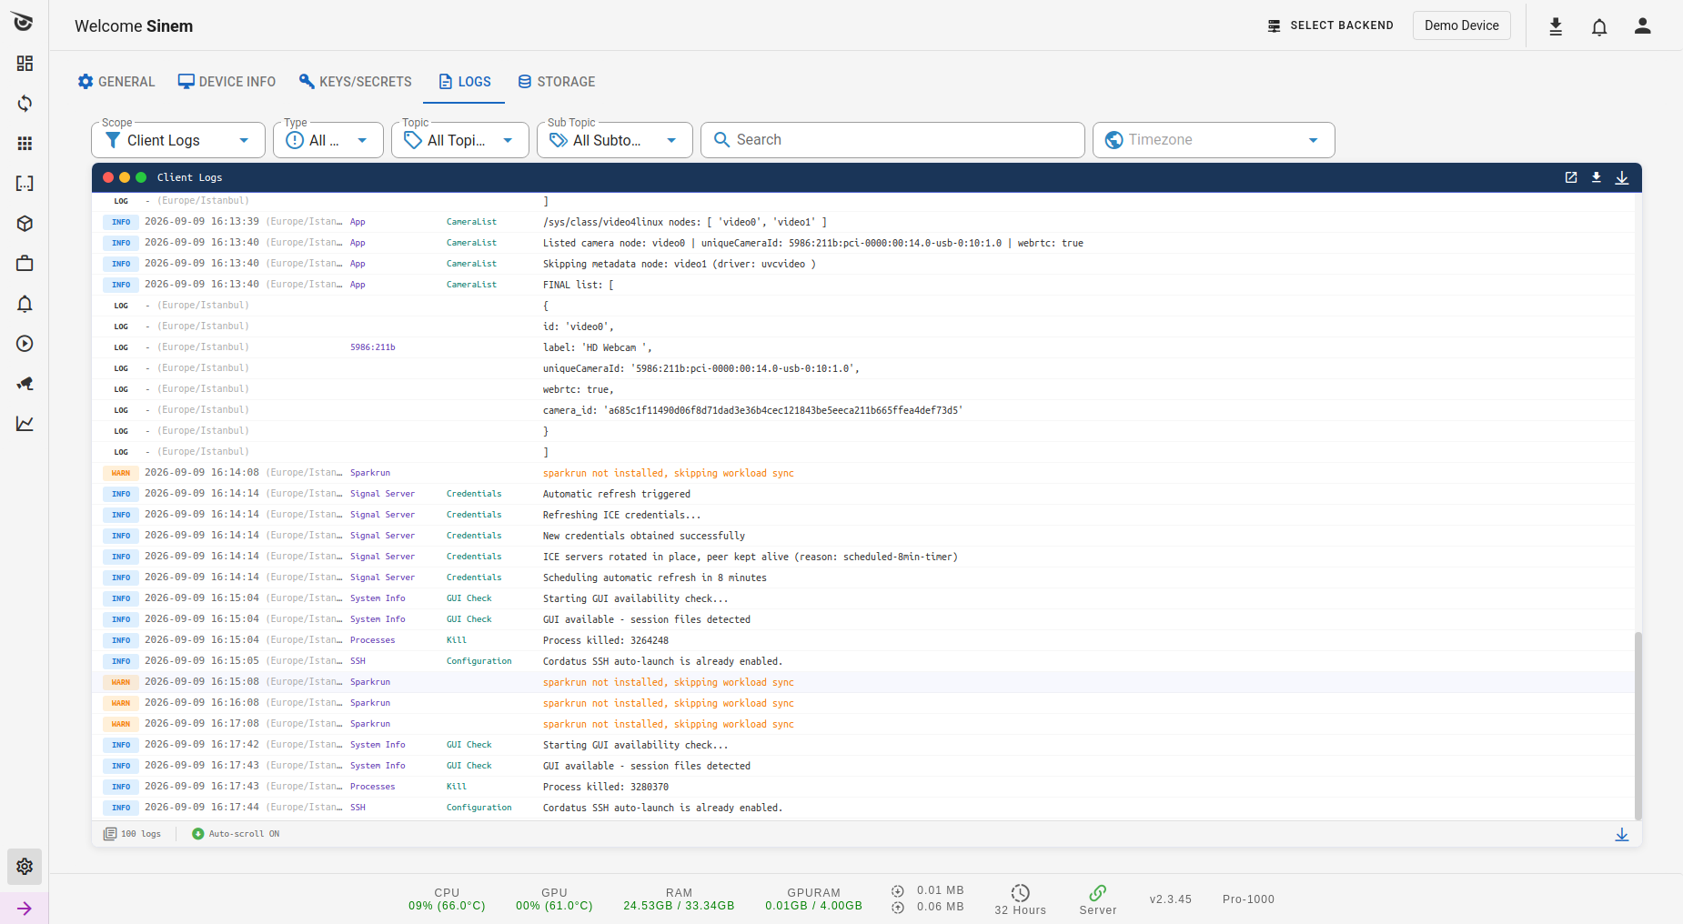1683x924 pixels.
Task: Click the 5986:211b tag in the logs
Action: tap(373, 347)
